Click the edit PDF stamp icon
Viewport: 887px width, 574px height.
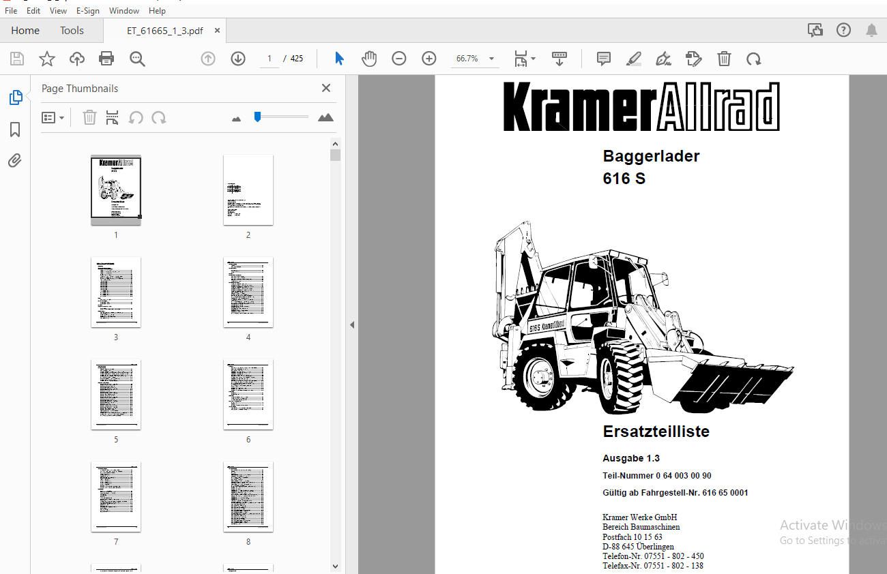[x=694, y=59]
